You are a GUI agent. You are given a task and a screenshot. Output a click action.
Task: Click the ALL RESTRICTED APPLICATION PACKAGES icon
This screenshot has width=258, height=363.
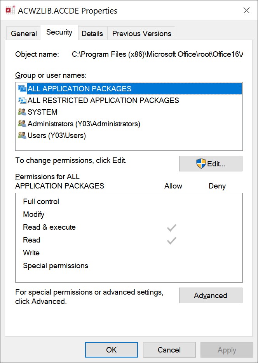pos(22,100)
